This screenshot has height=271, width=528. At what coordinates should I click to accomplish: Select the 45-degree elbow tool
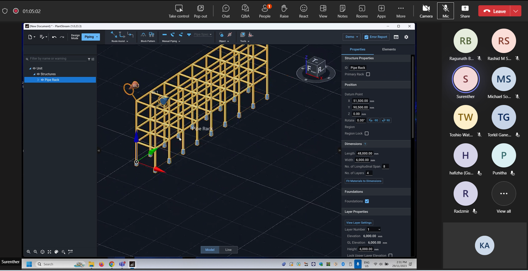[x=181, y=35]
